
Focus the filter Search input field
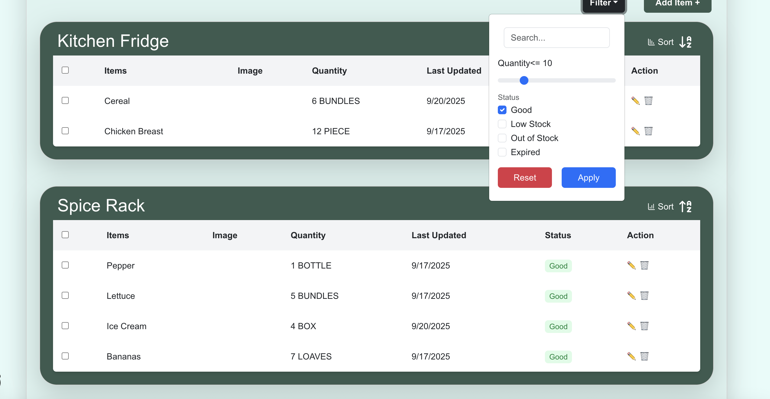pos(556,38)
